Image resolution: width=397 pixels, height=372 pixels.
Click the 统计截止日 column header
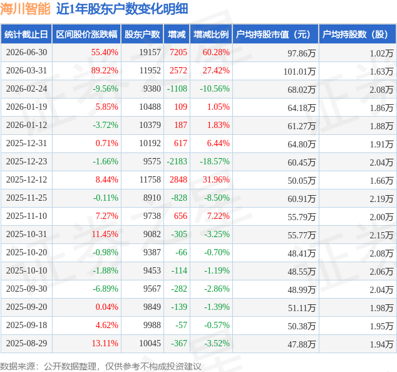click(x=26, y=35)
